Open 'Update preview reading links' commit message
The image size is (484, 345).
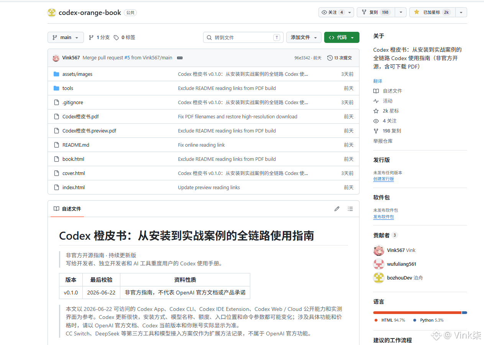[x=209, y=187]
